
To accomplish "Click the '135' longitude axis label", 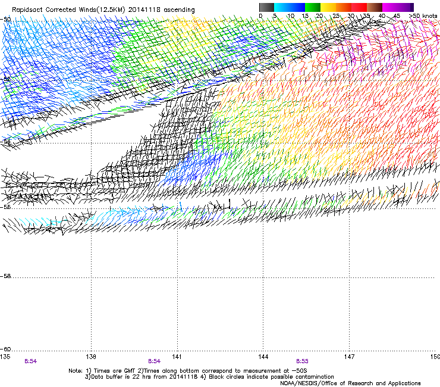I will 5,357.
